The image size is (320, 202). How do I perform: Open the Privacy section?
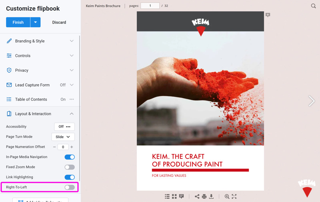[x=40, y=70]
